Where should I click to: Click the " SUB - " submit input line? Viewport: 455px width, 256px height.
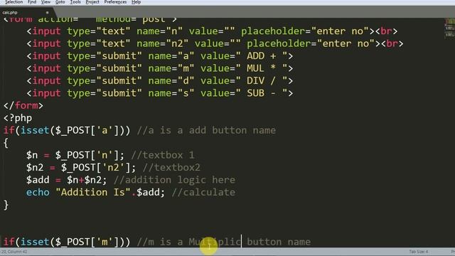159,93
